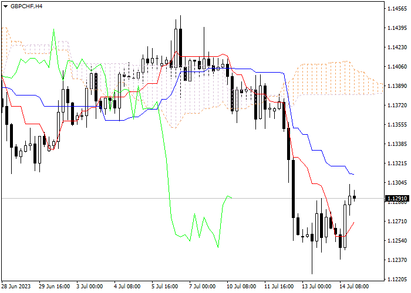Click the 5 Jul 16:00 time label
Screen dimensions: 411x293
coord(164,286)
